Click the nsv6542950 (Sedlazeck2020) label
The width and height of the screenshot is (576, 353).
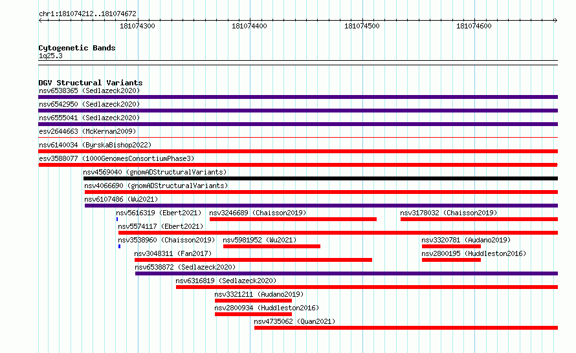(x=89, y=104)
